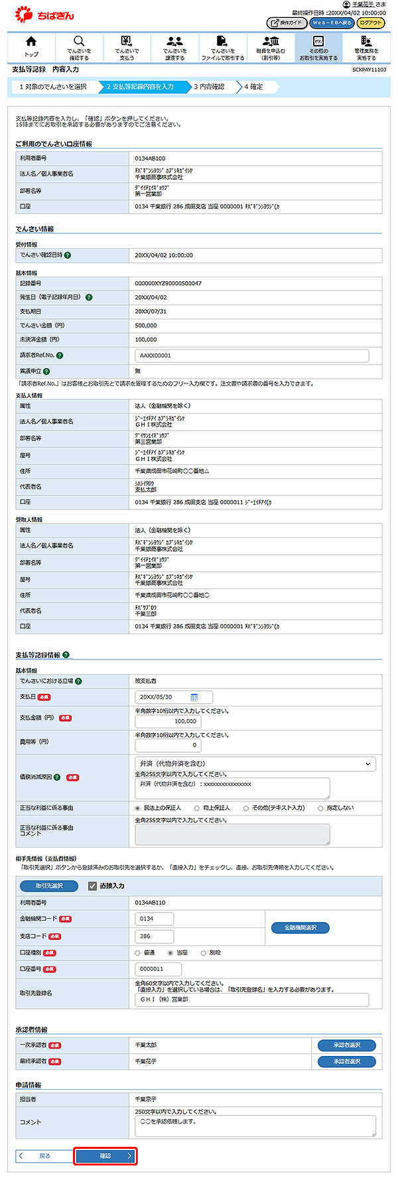Click the 金融機関選択 button
The width and height of the screenshot is (398, 1180).
click(300, 927)
